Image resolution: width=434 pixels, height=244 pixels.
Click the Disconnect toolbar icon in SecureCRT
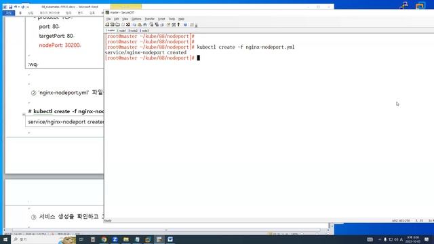[128, 24]
